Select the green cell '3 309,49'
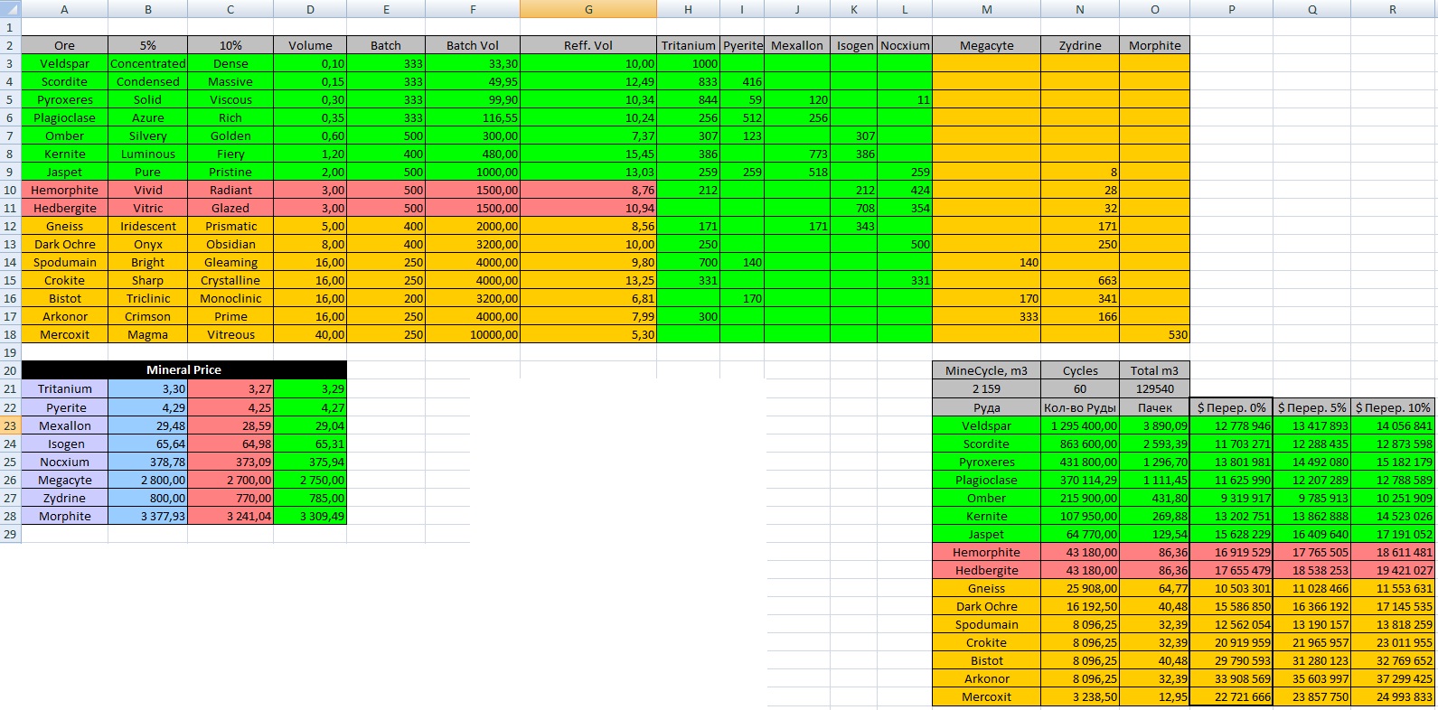The width and height of the screenshot is (1438, 710). pos(310,516)
